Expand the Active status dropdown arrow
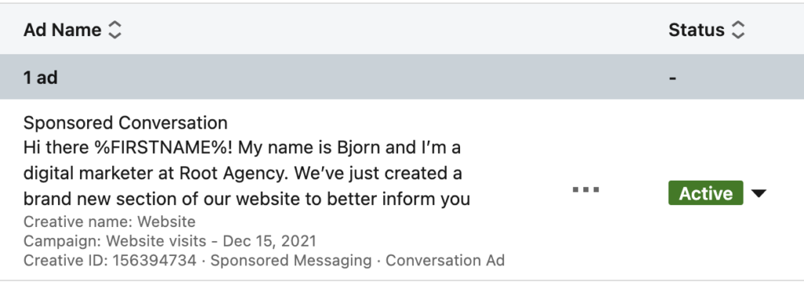 (x=758, y=193)
